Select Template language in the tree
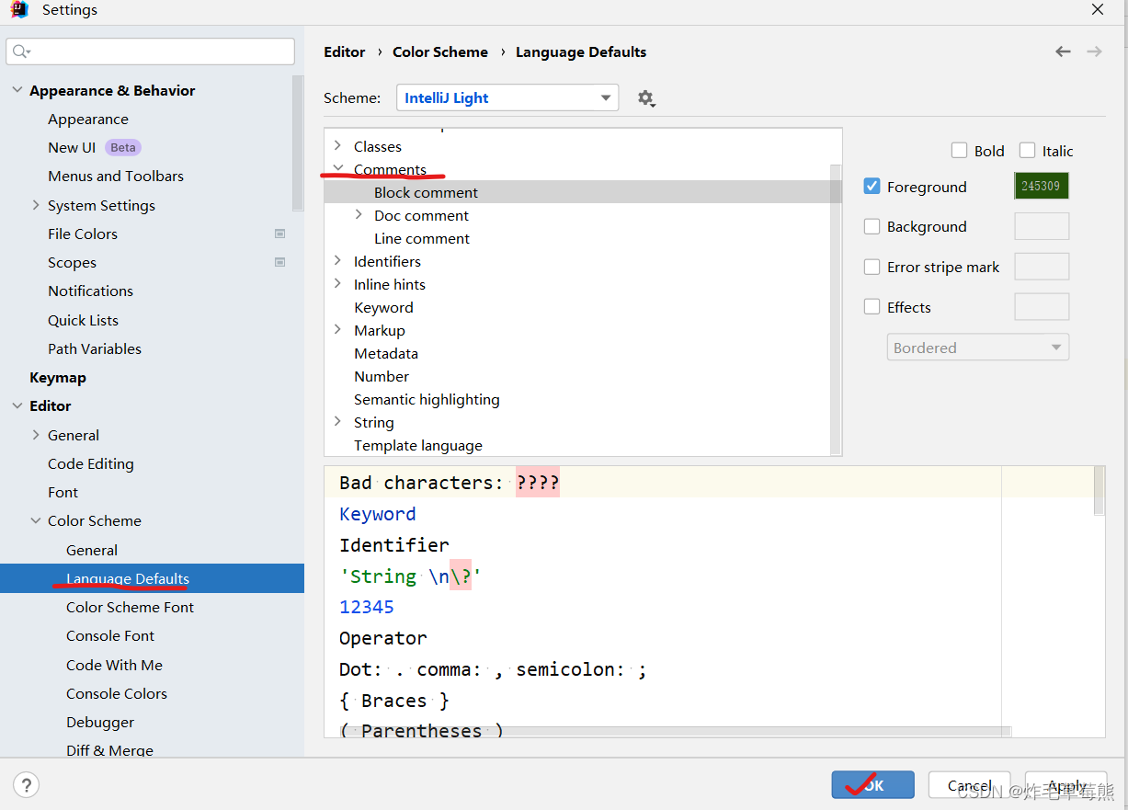 [x=418, y=445]
